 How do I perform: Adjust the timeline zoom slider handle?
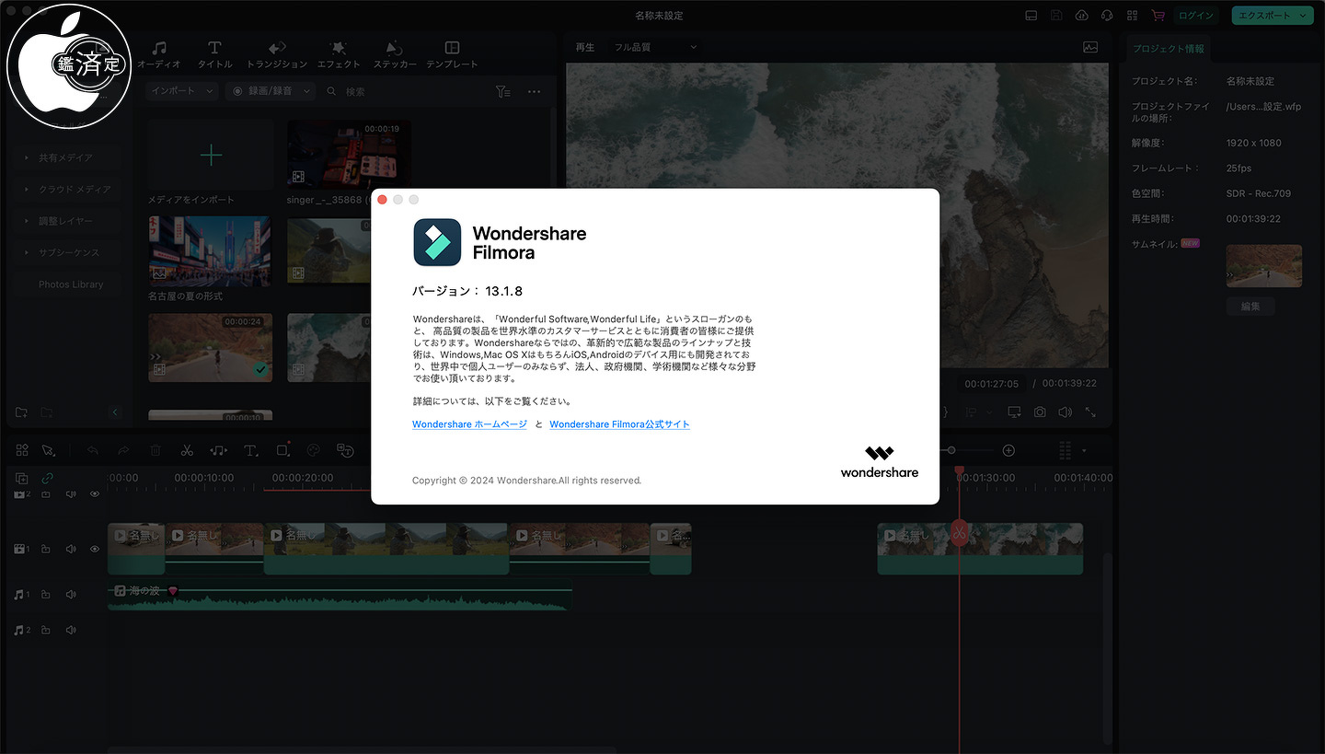tap(951, 450)
